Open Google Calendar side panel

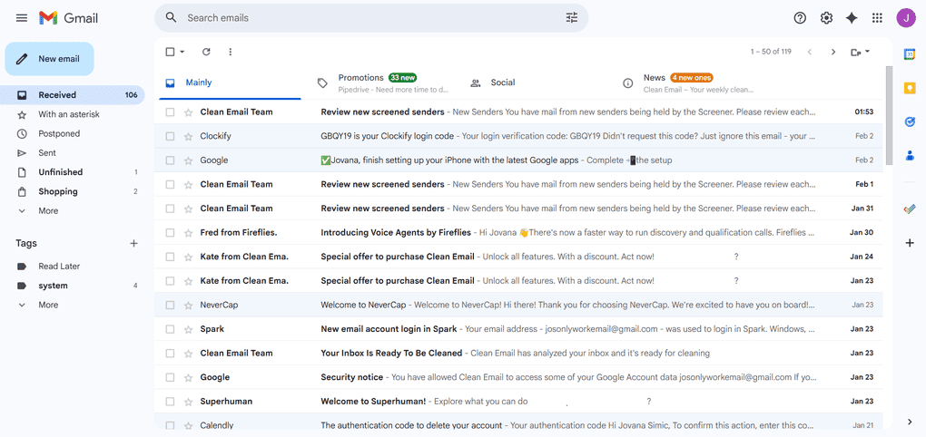point(910,54)
